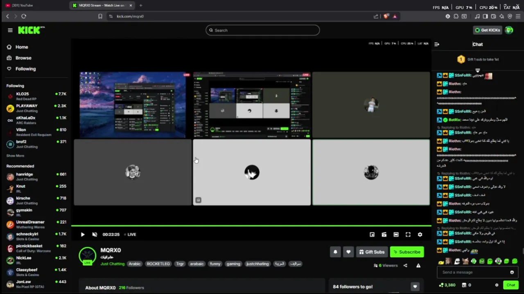Click the KICK logo
Image resolution: width=524 pixels, height=294 pixels.
(x=31, y=30)
